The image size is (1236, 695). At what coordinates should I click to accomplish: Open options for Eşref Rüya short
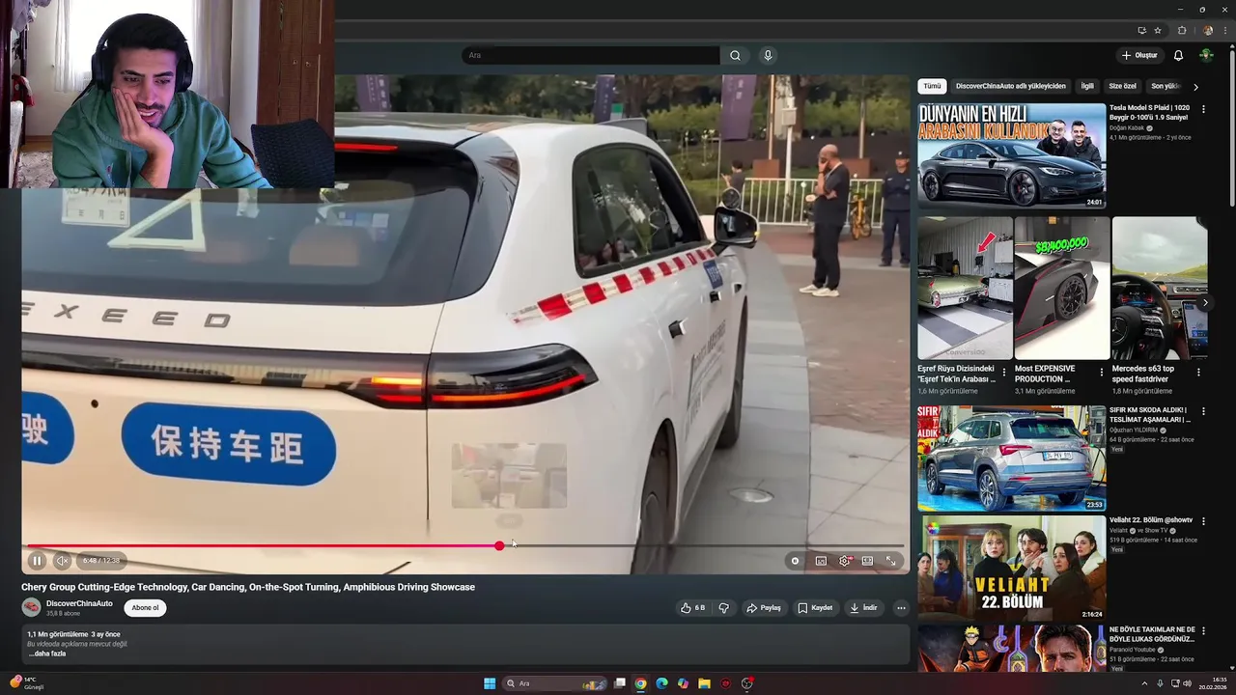pos(1004,372)
